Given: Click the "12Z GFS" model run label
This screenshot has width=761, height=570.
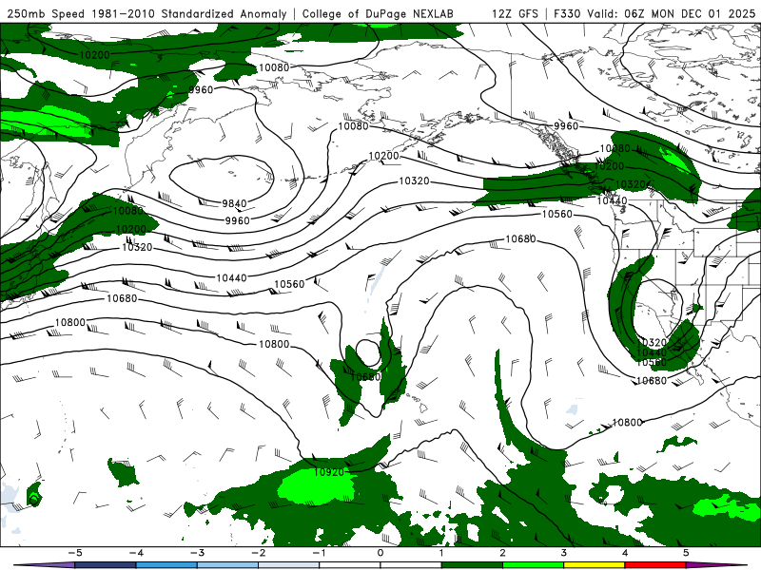Looking at the screenshot, I should pos(515,13).
